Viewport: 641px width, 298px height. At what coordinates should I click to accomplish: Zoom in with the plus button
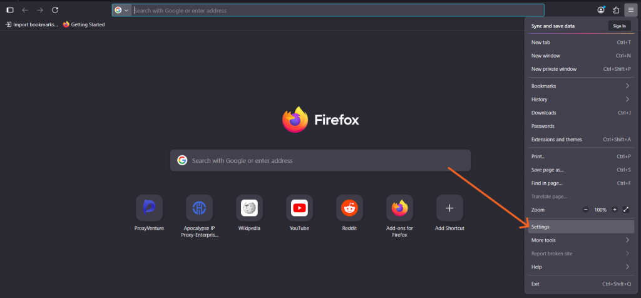(x=615, y=210)
